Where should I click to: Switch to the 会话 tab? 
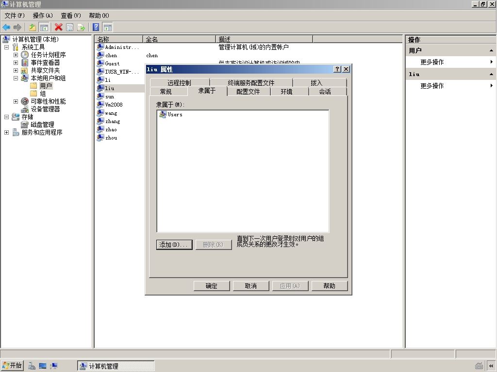pos(325,92)
